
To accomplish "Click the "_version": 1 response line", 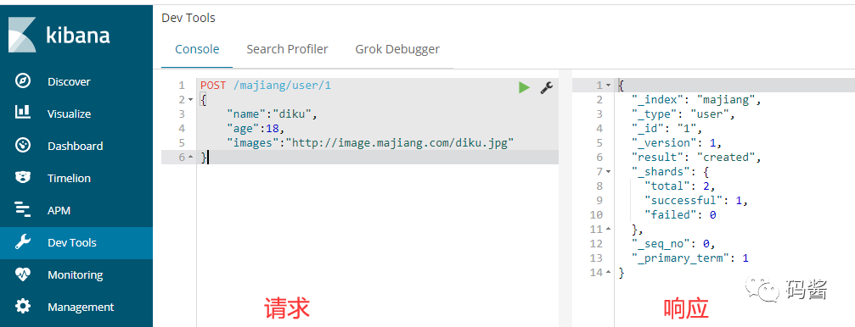I will (677, 142).
